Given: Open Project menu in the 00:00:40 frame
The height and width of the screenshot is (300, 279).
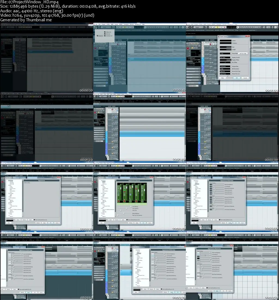Looking at the screenshot, I should point(103,25).
